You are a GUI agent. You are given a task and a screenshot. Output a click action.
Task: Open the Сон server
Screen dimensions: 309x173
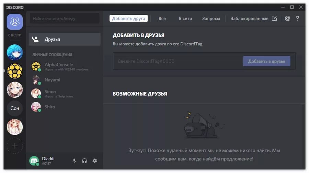click(x=15, y=108)
